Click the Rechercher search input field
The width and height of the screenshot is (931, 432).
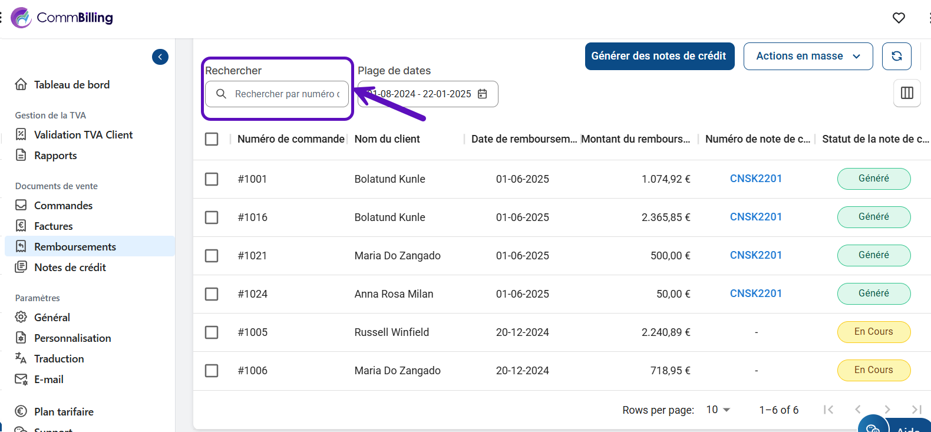pyautogui.click(x=286, y=94)
